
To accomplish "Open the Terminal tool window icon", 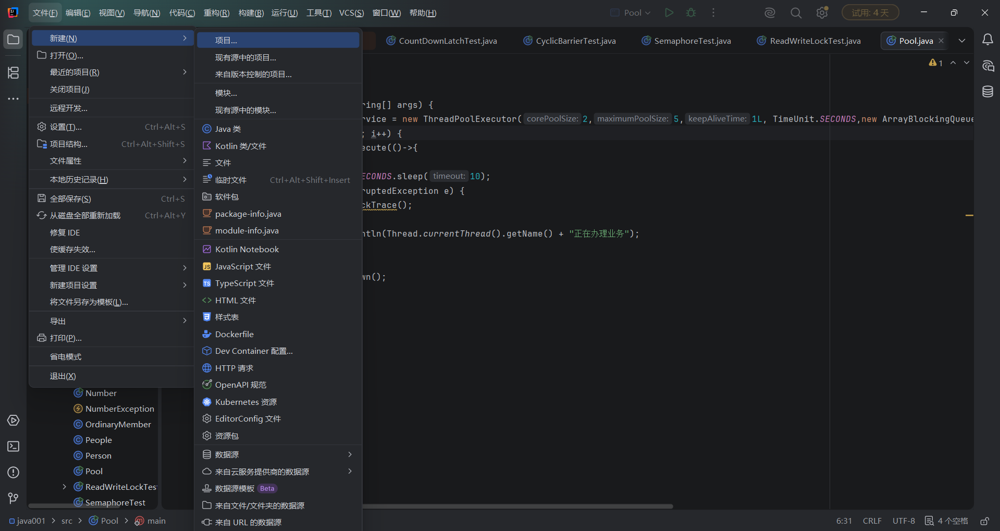I will tap(14, 447).
